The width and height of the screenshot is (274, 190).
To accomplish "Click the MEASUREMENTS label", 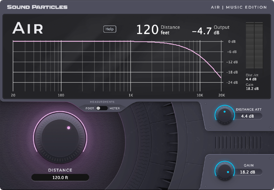I will tap(102, 102).
